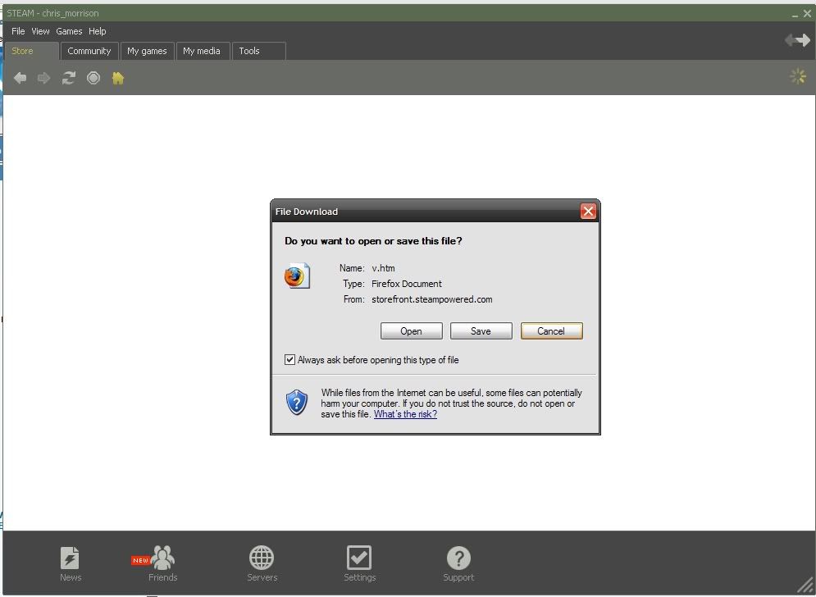The image size is (816, 597).
Task: Open the Games menu
Action: tap(69, 31)
